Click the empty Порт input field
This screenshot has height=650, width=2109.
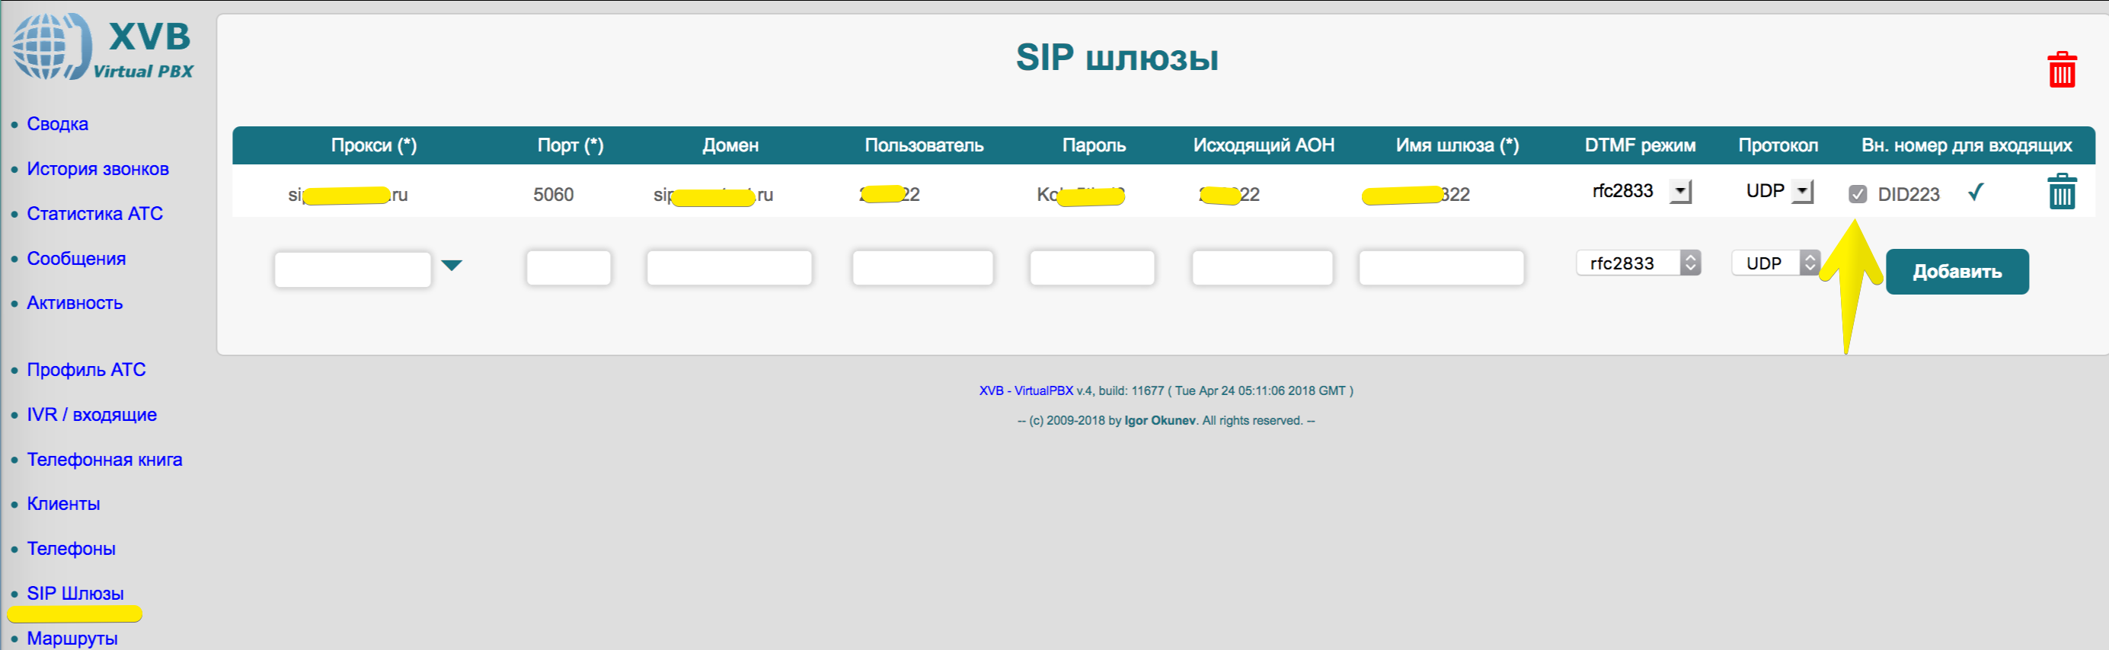[568, 268]
